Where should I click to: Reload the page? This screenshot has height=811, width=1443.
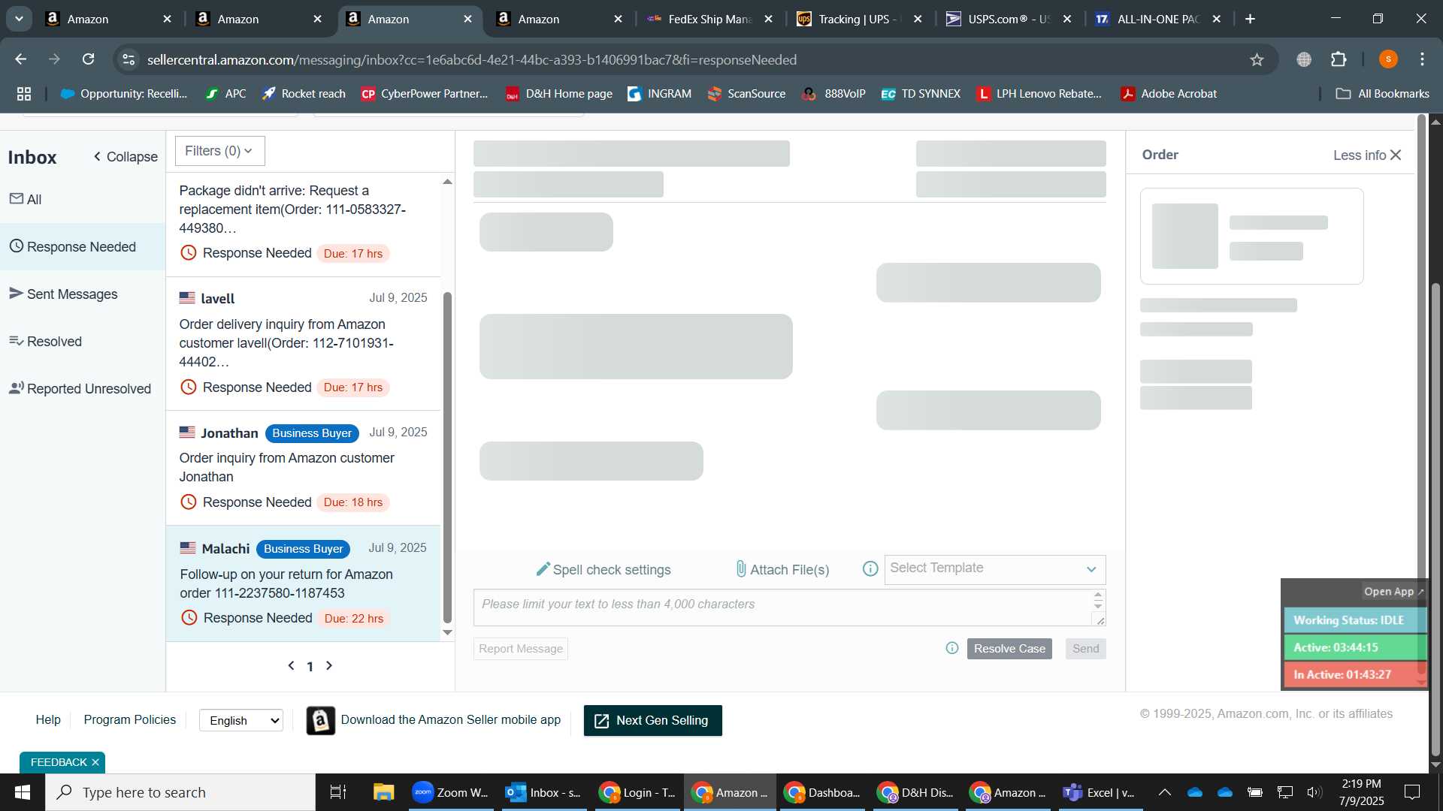[88, 59]
